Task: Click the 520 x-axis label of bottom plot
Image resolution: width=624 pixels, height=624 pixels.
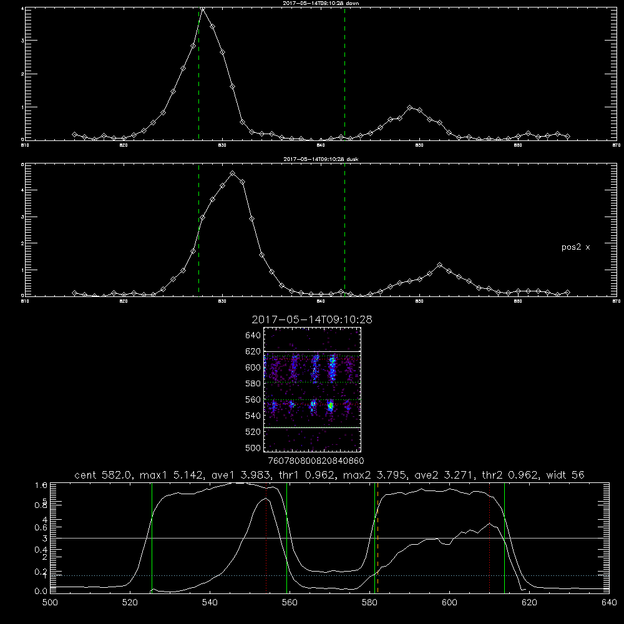Action: [130, 603]
